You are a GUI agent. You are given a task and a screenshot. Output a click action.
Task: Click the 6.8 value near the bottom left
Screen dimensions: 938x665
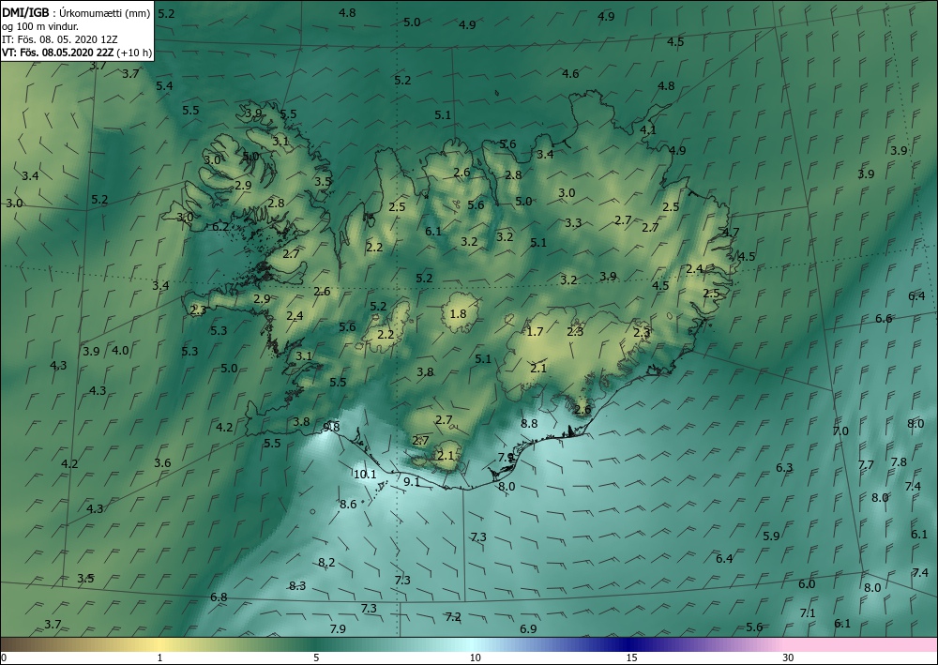click(219, 597)
